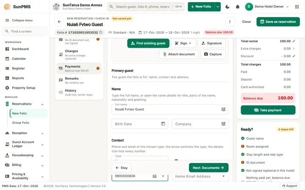This screenshot has height=190, width=305.
Task: Expand Pricing & Availability module
Action: pos(42,177)
